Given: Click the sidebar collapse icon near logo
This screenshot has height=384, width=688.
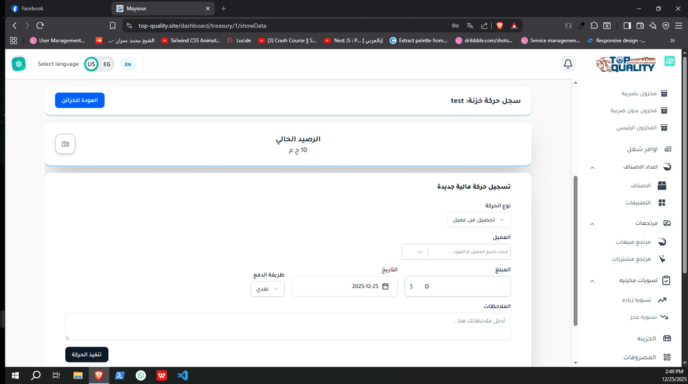Looking at the screenshot, I should pos(670,61).
